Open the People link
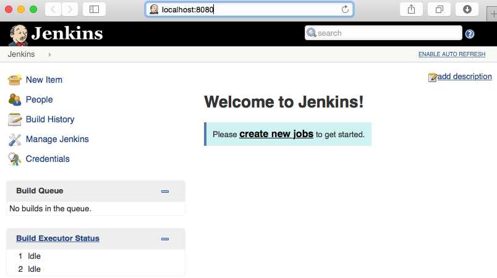This screenshot has width=497, height=278. point(40,99)
